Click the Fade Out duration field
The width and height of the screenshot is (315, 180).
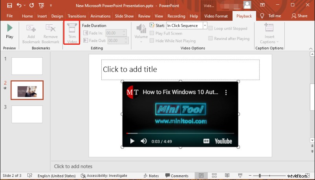point(116,40)
